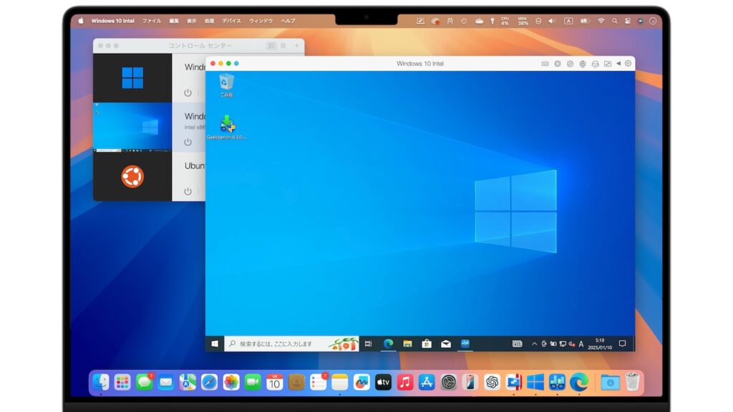This screenshot has width=733, height=412.
Task: Click the CD/DVD disc icon in VM title bar
Action: [x=570, y=64]
